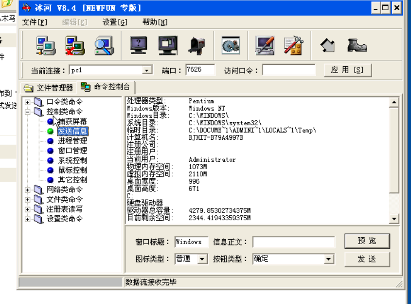Click the 发送 button
The height and width of the screenshot is (304, 411).
coord(367,259)
